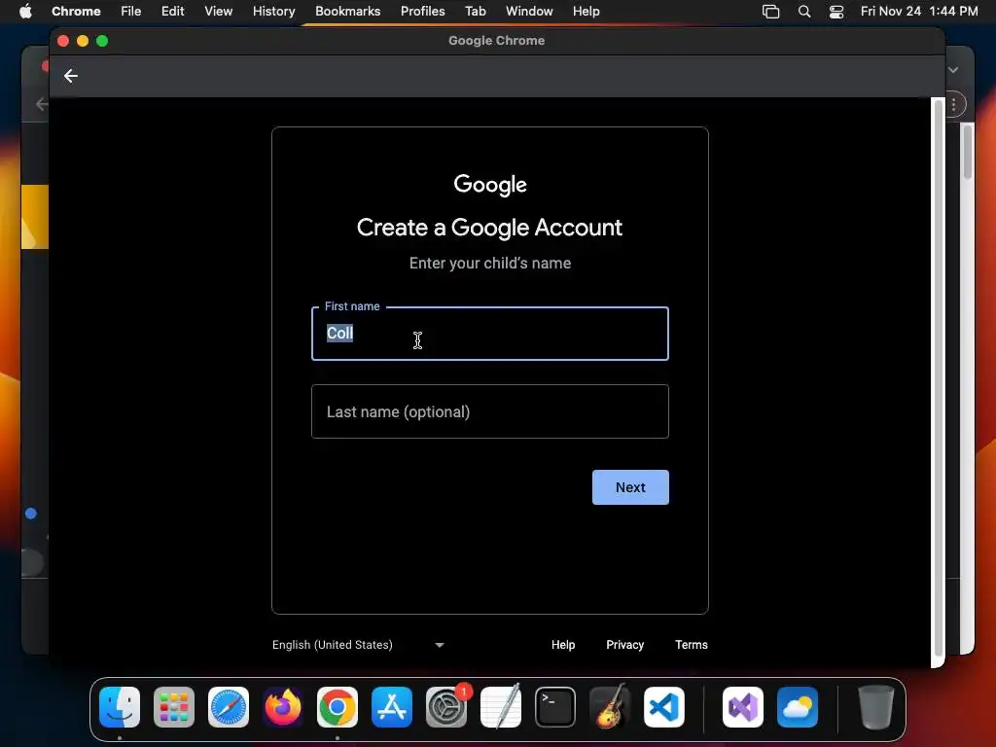Launch Terminal from the dock
The width and height of the screenshot is (996, 747).
click(x=555, y=707)
